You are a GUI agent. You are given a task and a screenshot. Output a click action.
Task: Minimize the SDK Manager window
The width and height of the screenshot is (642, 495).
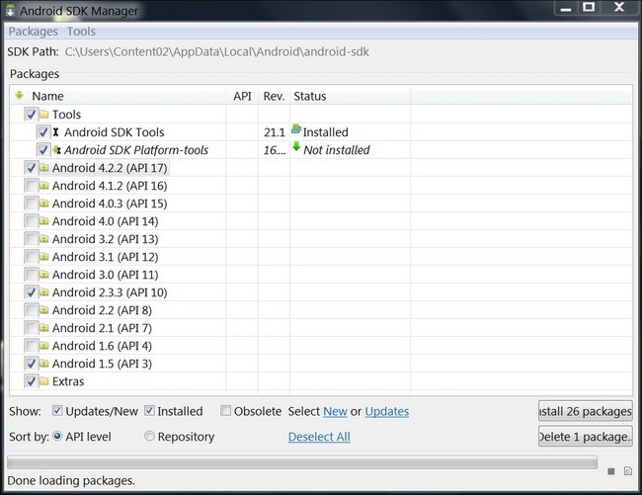point(566,7)
